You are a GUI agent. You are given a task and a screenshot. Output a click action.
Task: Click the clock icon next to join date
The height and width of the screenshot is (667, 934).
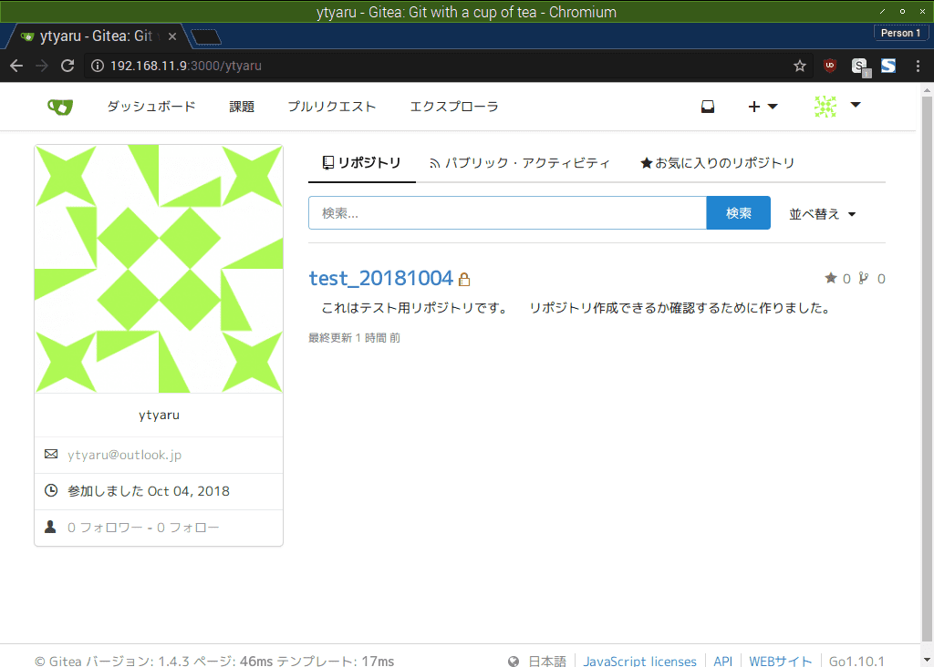[x=51, y=490]
